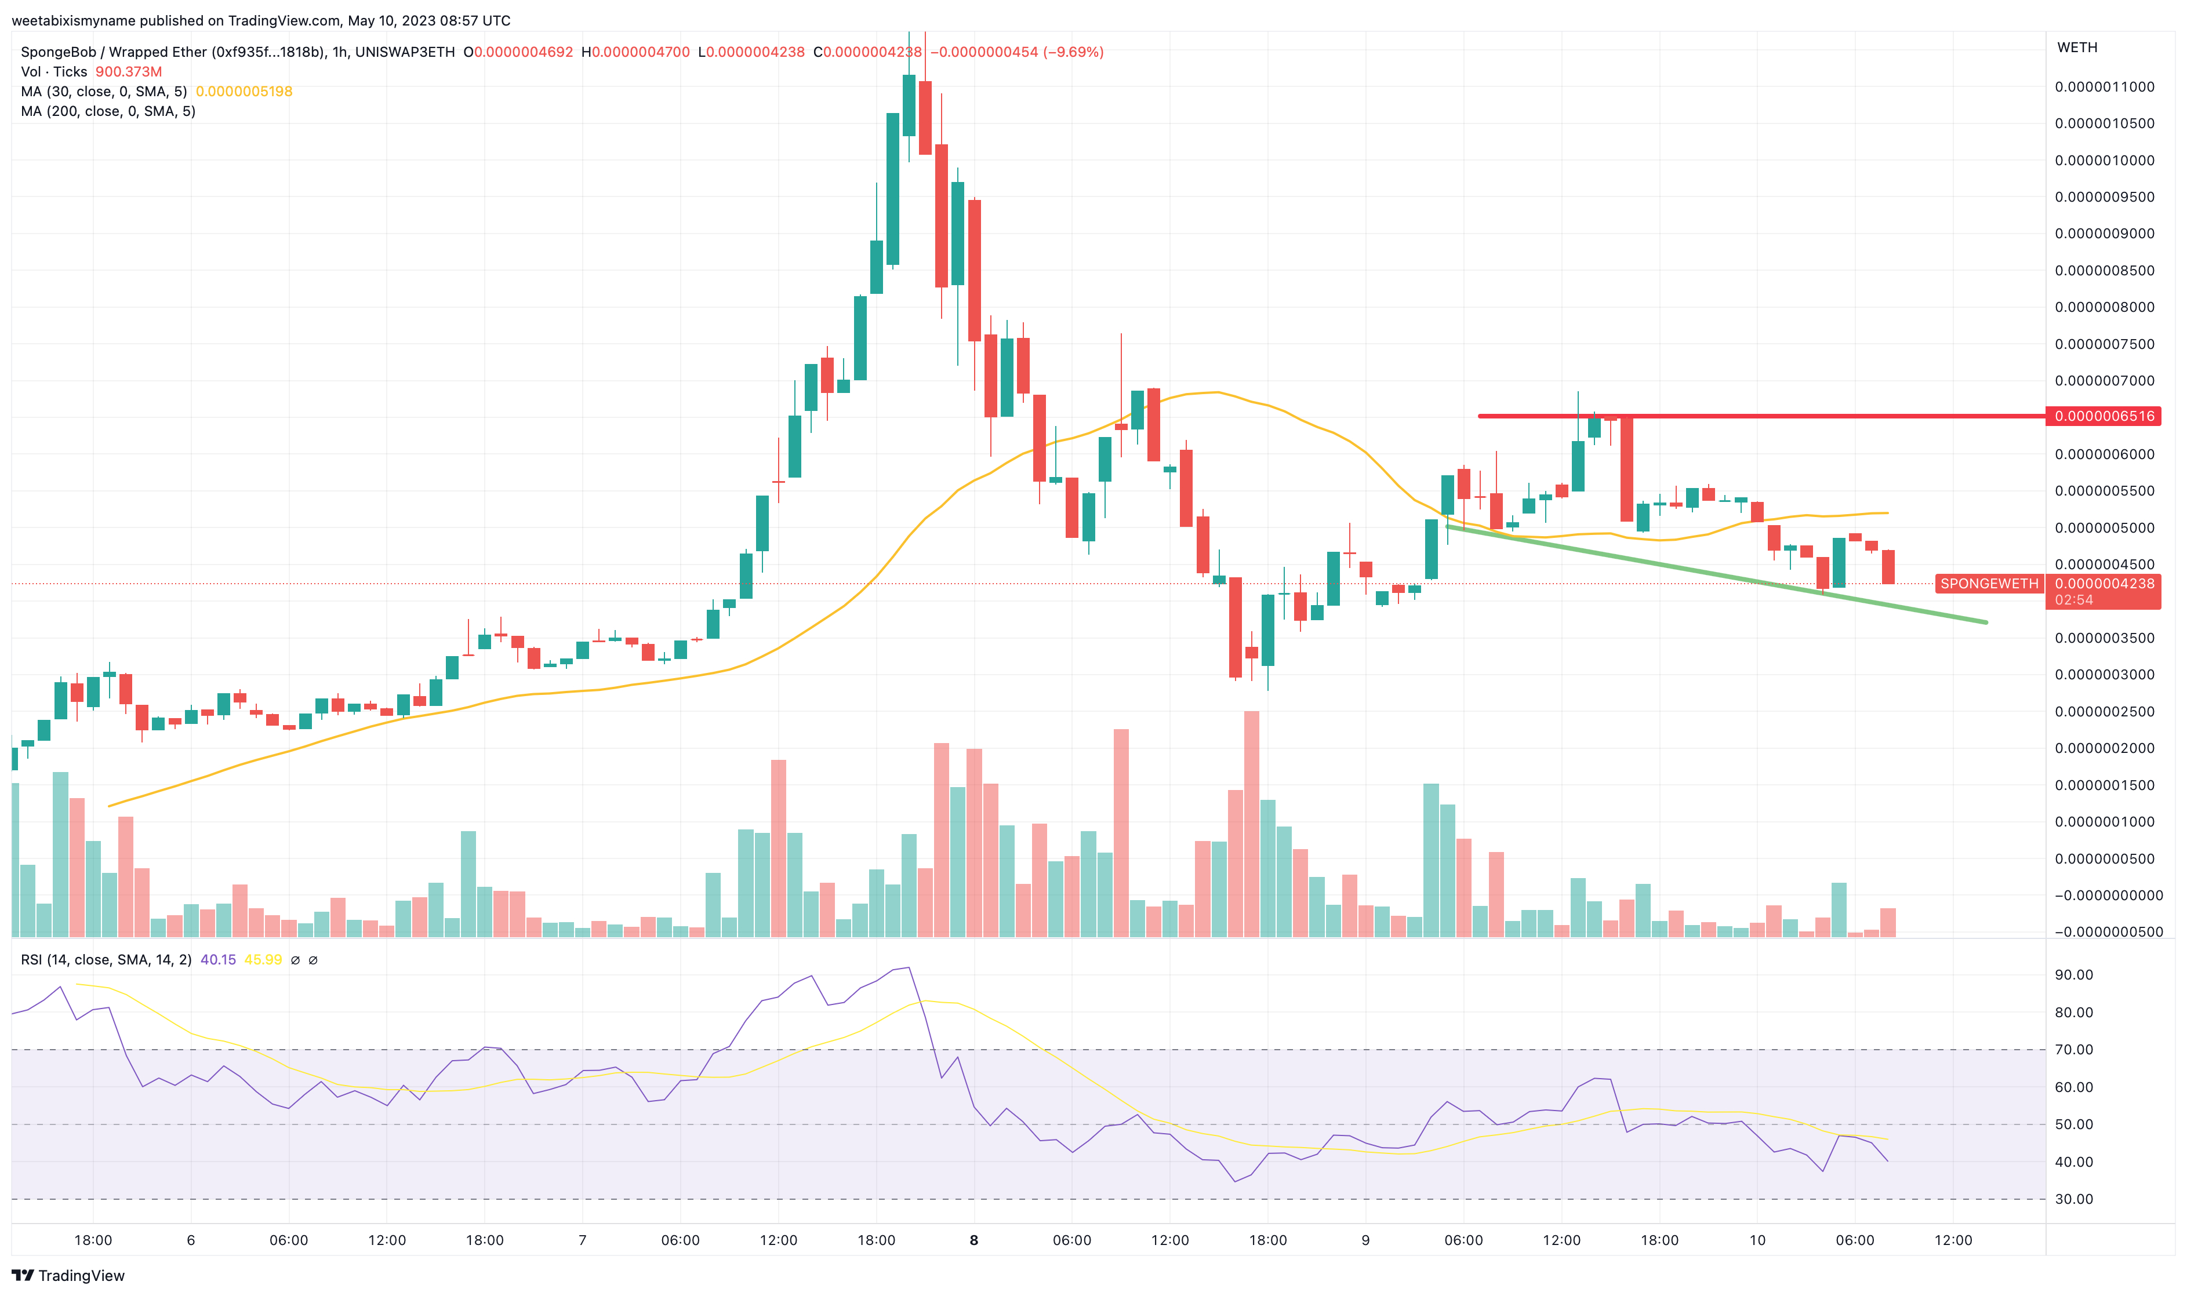Viewport: 2187px width, 1296px height.
Task: Click the MA (200, close, 0, SMA, 5) legend
Action: click(x=108, y=111)
